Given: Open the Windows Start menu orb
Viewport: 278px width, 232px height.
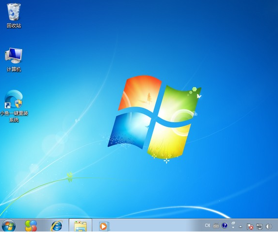Looking at the screenshot, I should click(x=8, y=226).
